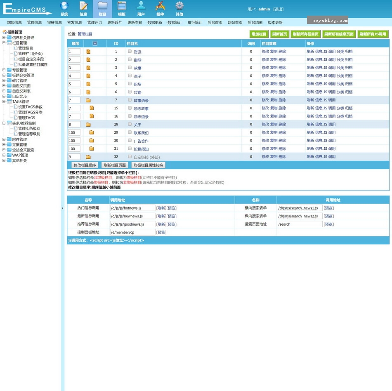Expand the 专题管理 tree node
The width and height of the screenshot is (392, 391).
click(x=4, y=70)
